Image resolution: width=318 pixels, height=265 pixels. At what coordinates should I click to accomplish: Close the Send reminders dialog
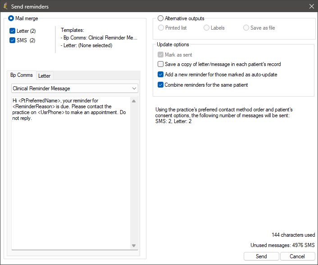(x=312, y=6)
